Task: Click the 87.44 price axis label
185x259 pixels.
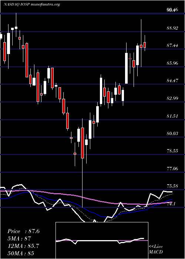Action: (x=172, y=46)
